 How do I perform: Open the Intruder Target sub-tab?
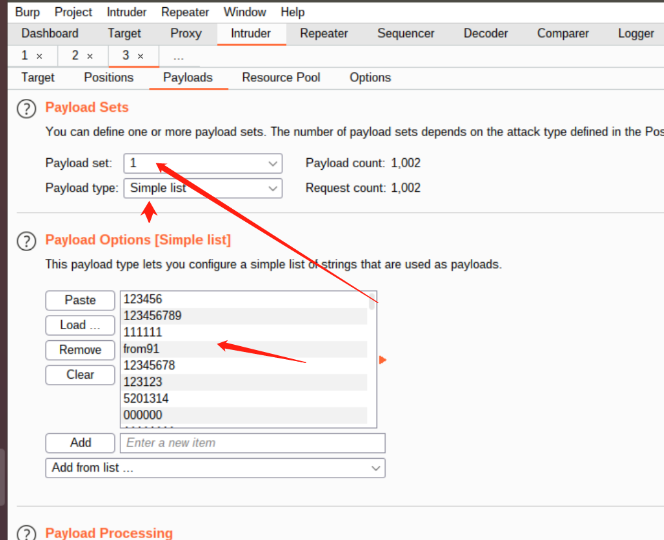point(38,77)
